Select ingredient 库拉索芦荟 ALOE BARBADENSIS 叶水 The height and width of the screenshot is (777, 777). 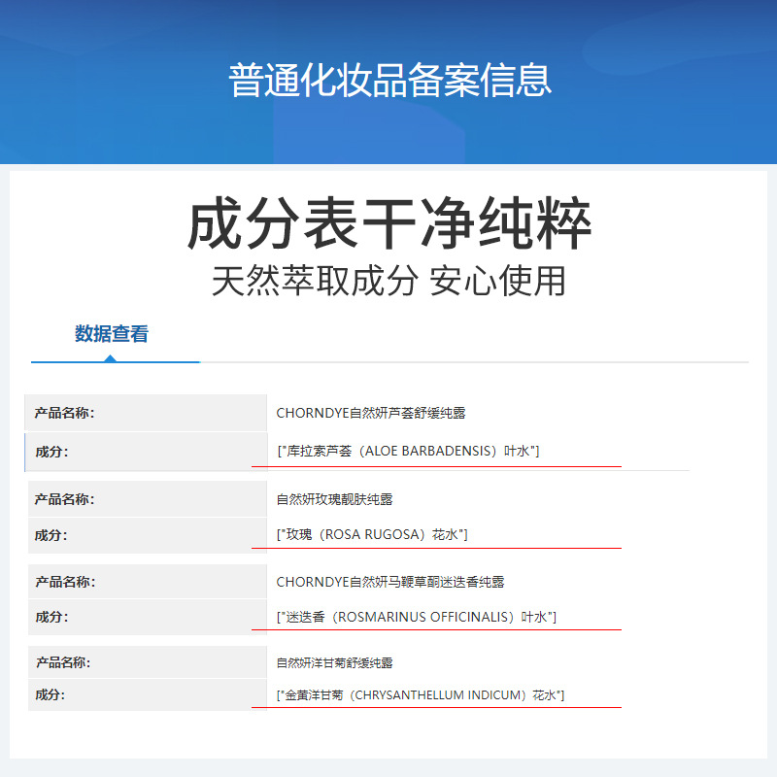(408, 451)
